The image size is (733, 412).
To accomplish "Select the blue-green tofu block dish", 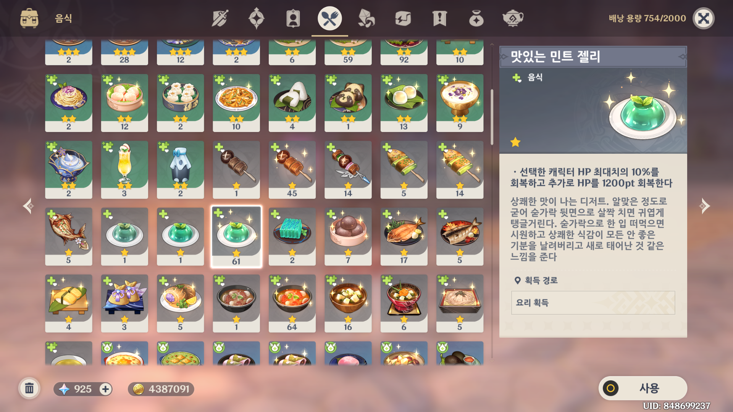I will pyautogui.click(x=292, y=237).
